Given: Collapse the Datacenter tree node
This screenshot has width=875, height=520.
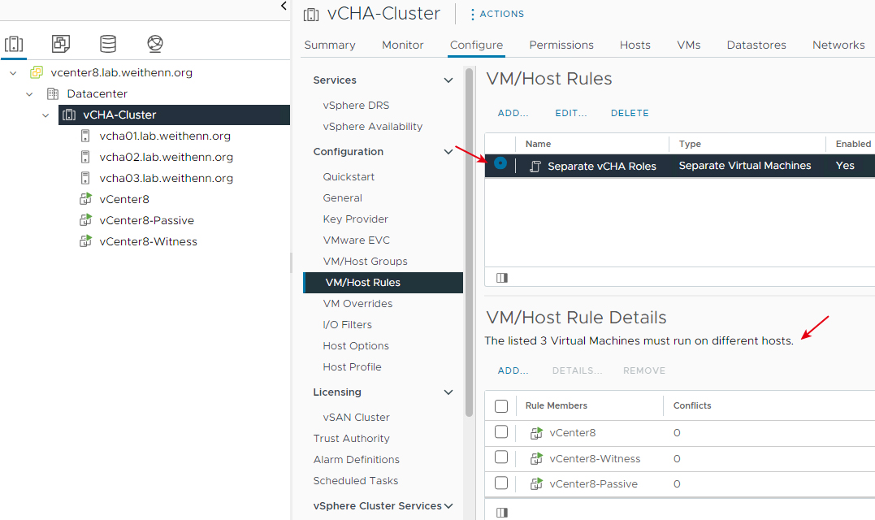Looking at the screenshot, I should (x=29, y=93).
